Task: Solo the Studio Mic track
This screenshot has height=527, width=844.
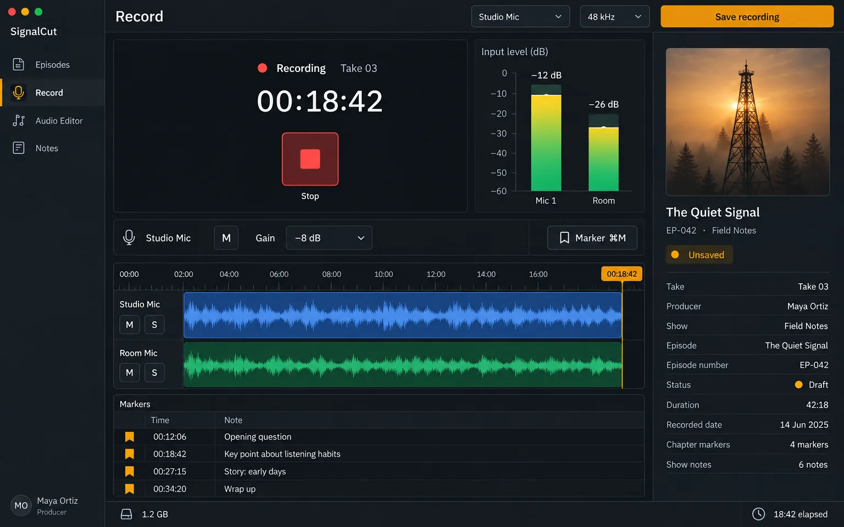Action: coord(154,325)
